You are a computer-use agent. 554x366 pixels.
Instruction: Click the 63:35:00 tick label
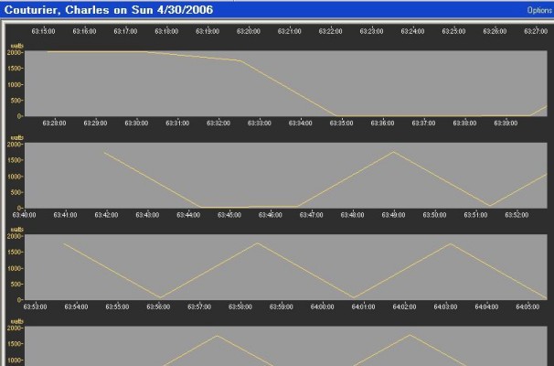341,123
